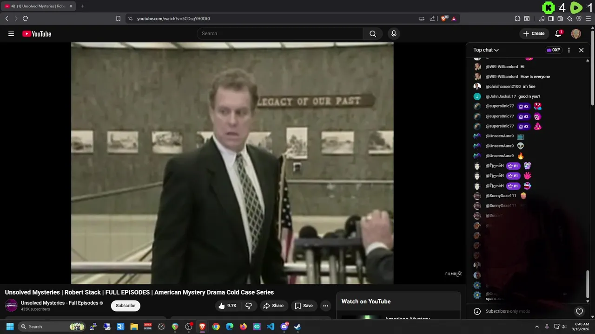The width and height of the screenshot is (595, 334).
Task: Open more actions below the video
Action: 325,306
